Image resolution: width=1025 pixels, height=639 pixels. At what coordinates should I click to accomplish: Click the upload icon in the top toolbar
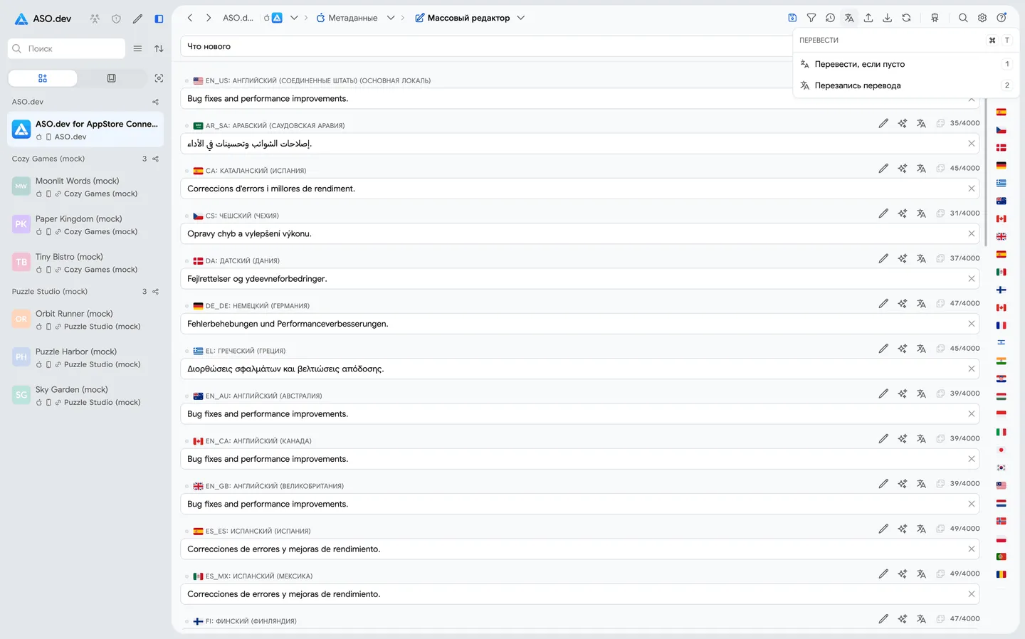click(868, 18)
